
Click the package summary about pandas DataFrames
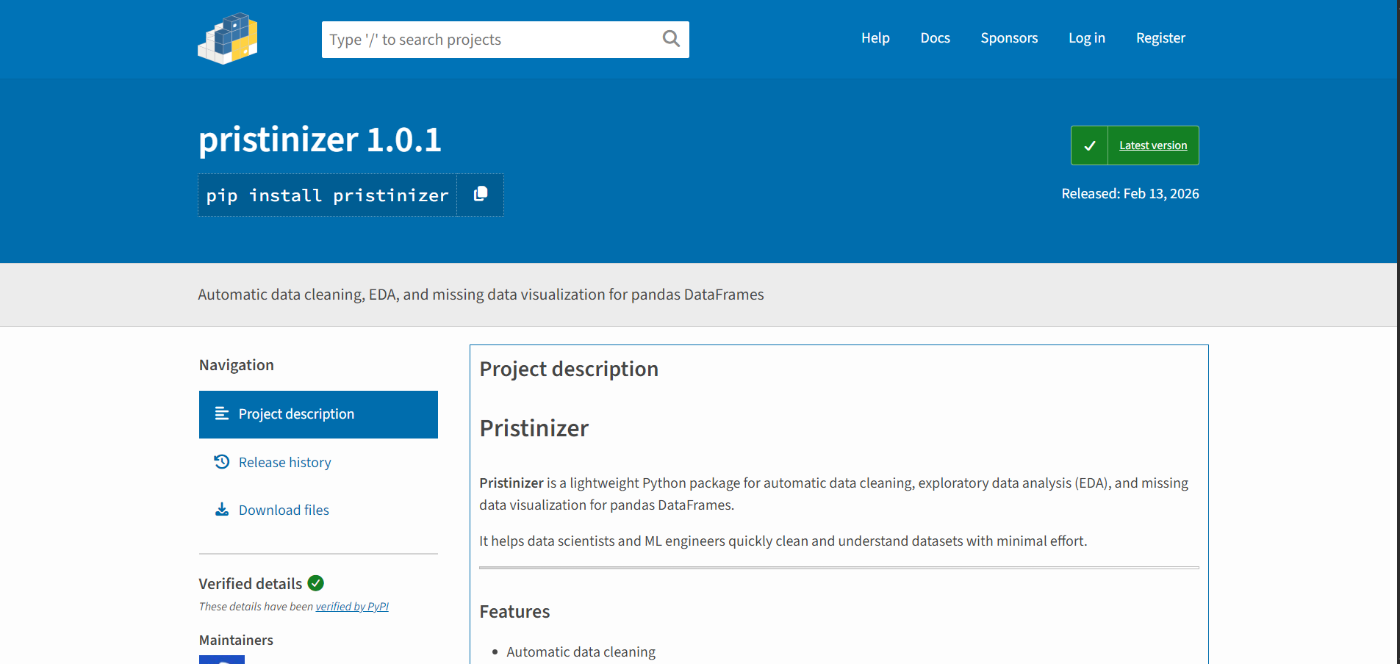[481, 295]
